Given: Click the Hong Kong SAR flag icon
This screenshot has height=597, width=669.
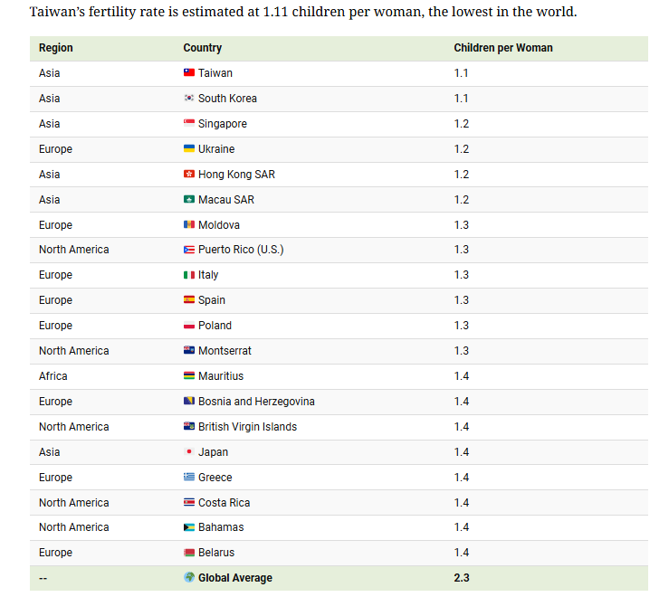Looking at the screenshot, I should tap(189, 174).
